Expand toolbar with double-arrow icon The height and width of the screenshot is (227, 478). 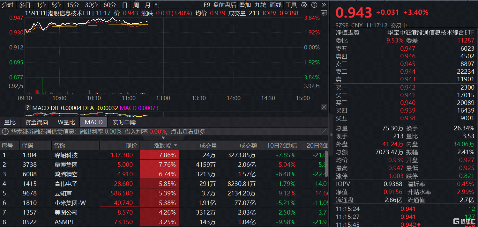[x=324, y=5]
